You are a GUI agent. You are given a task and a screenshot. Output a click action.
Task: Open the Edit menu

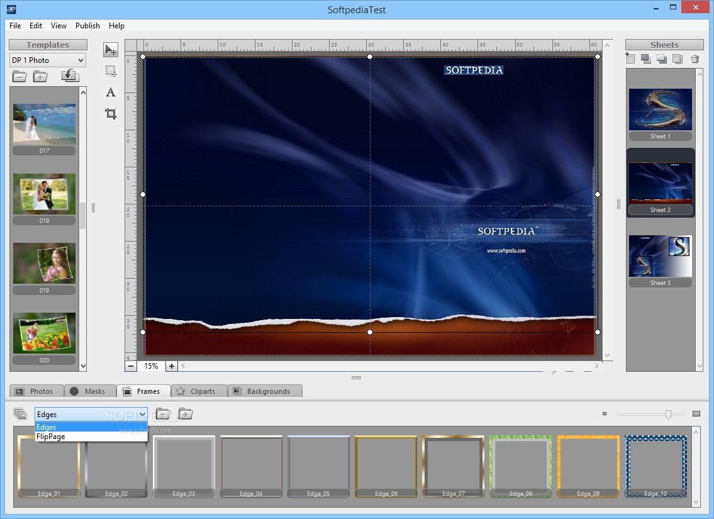coord(36,26)
